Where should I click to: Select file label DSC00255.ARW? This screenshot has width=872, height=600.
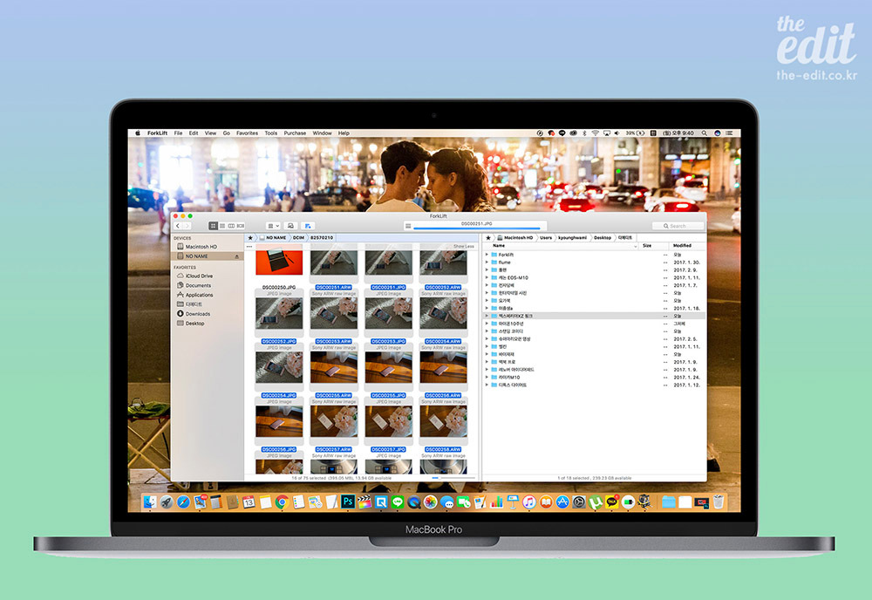334,395
